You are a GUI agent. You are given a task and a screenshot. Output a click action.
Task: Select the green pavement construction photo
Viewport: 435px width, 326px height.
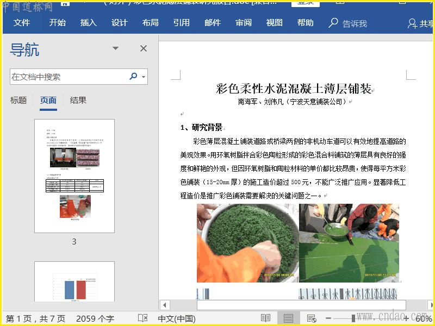coord(349,243)
